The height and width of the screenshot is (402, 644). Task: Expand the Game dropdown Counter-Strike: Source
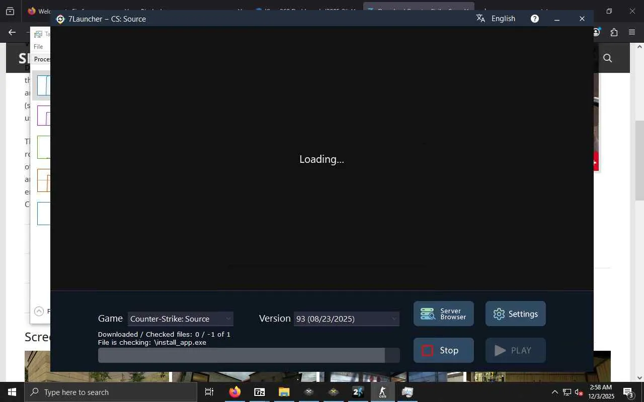(181, 319)
